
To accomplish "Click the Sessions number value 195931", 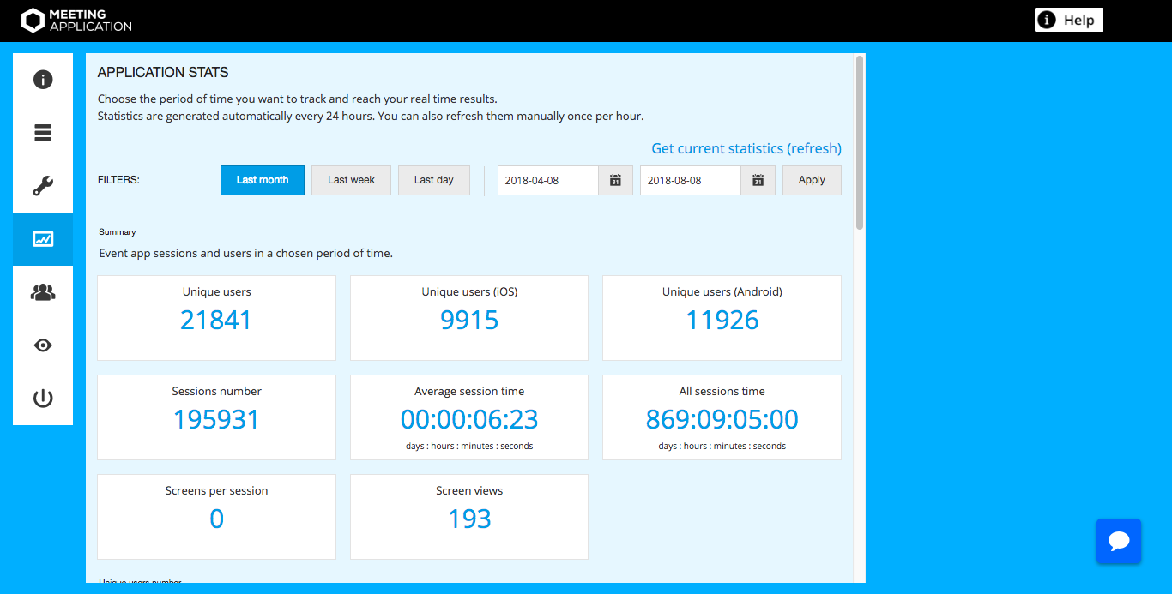I will click(216, 419).
